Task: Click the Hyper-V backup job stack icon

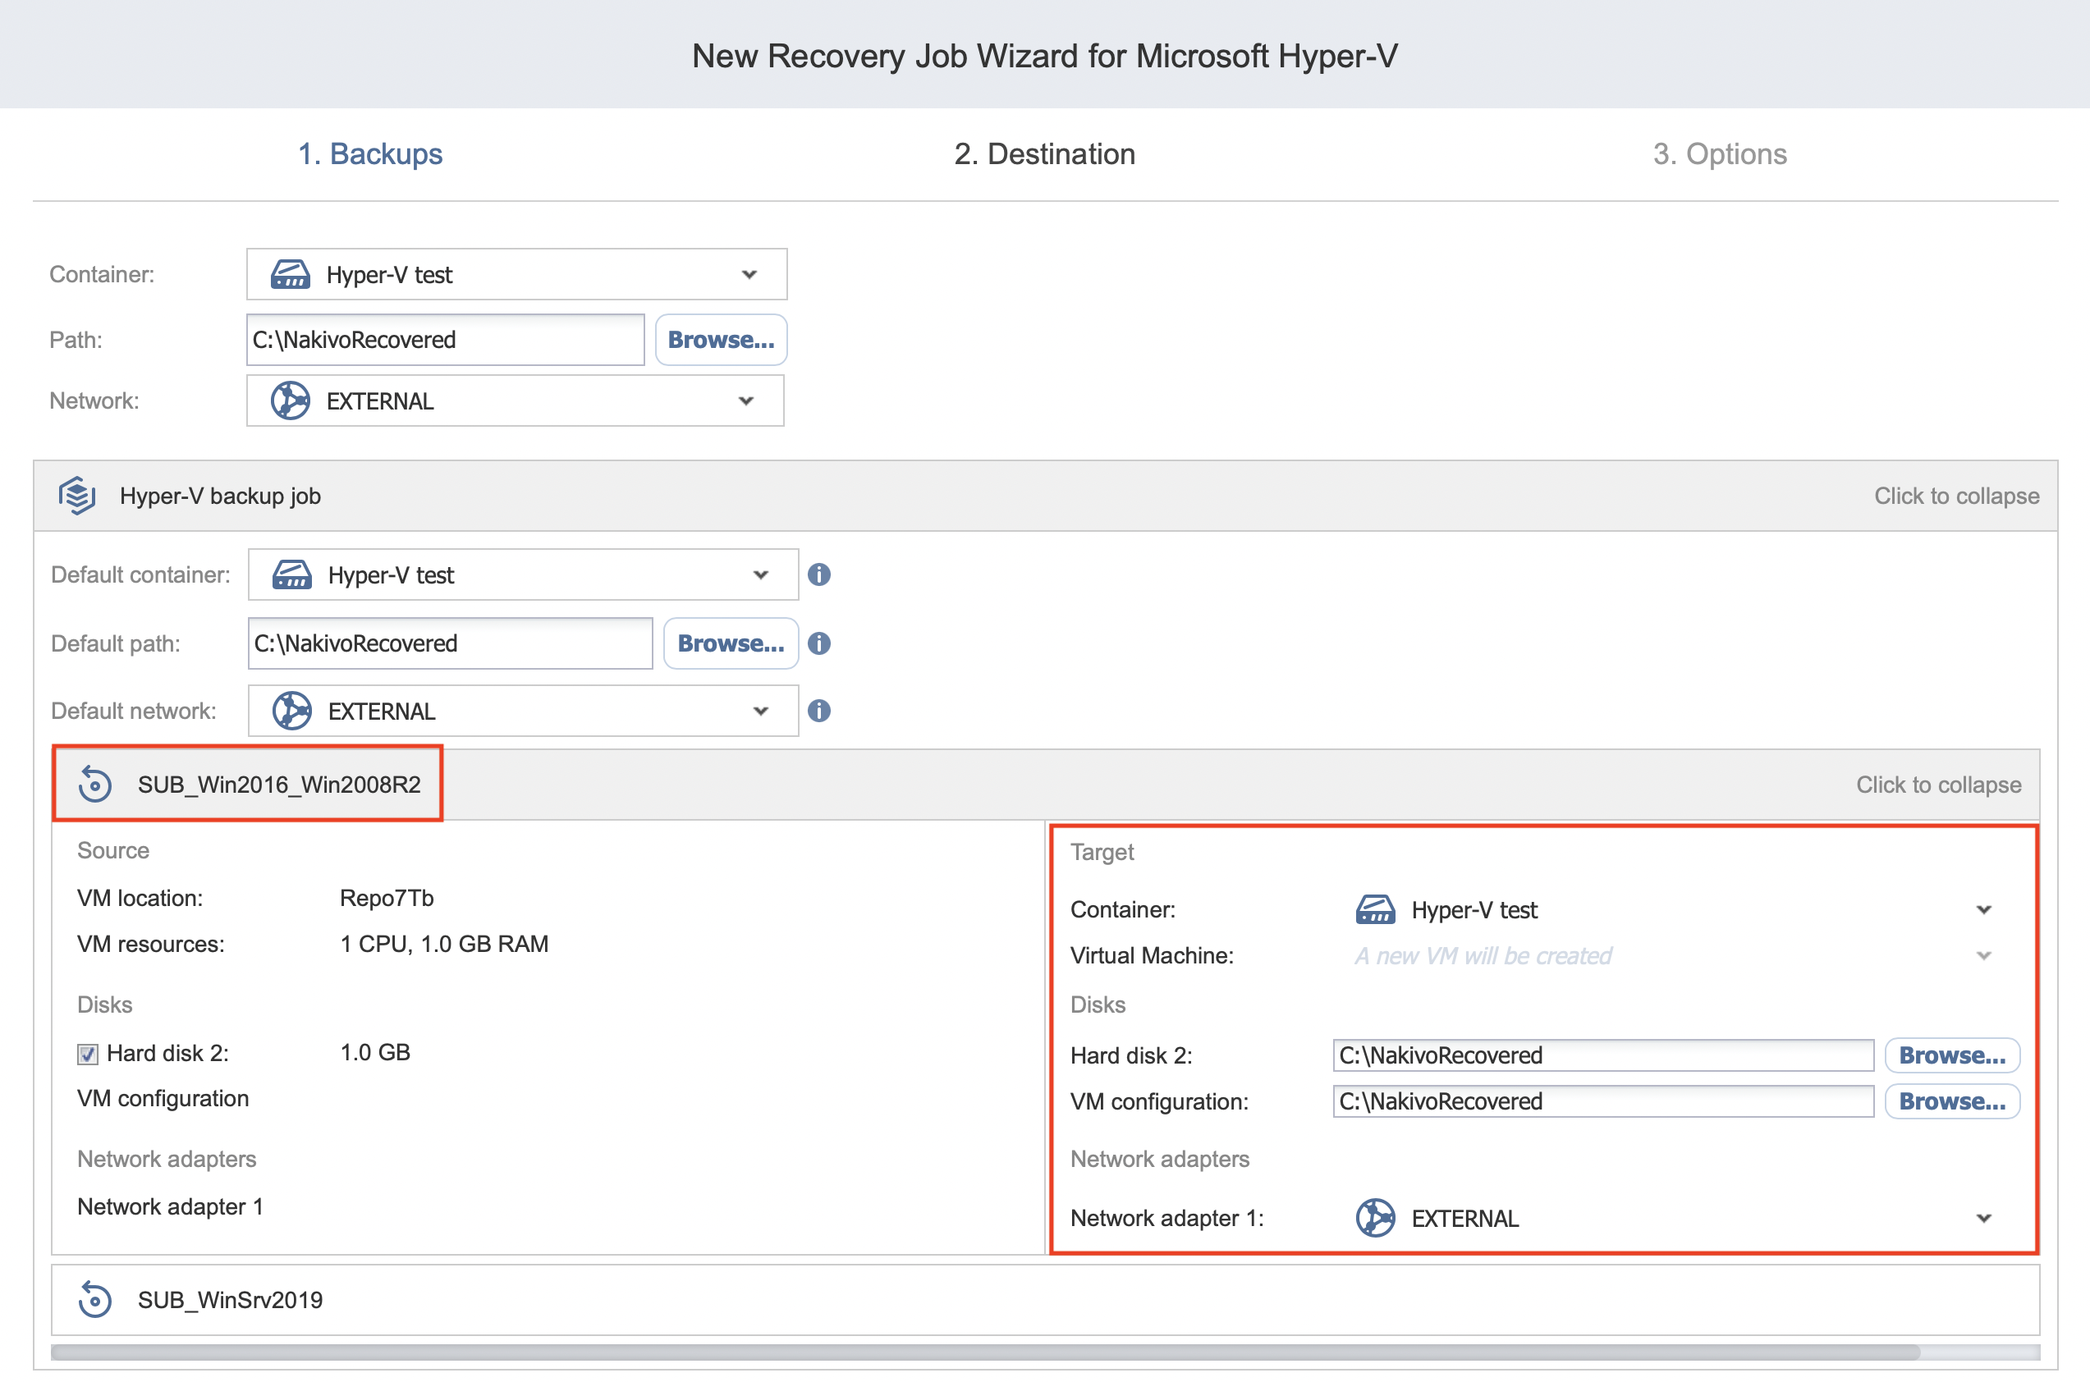Action: point(77,496)
